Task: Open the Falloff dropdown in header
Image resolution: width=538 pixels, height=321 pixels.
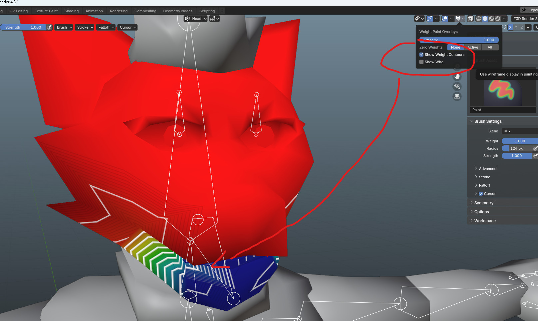Action: tap(106, 27)
